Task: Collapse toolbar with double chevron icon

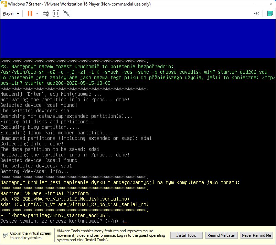Action: [256, 13]
